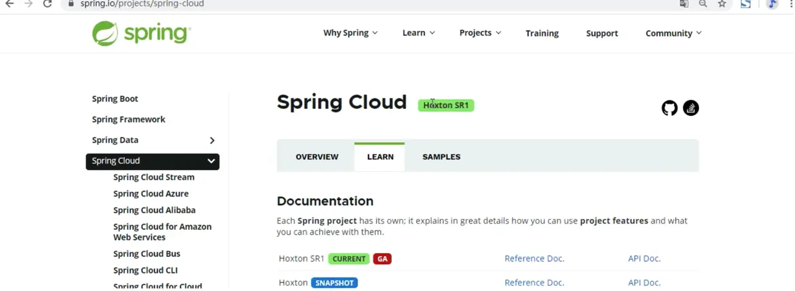Select Spring Cloud in the sidebar
The width and height of the screenshot is (795, 291).
point(153,161)
